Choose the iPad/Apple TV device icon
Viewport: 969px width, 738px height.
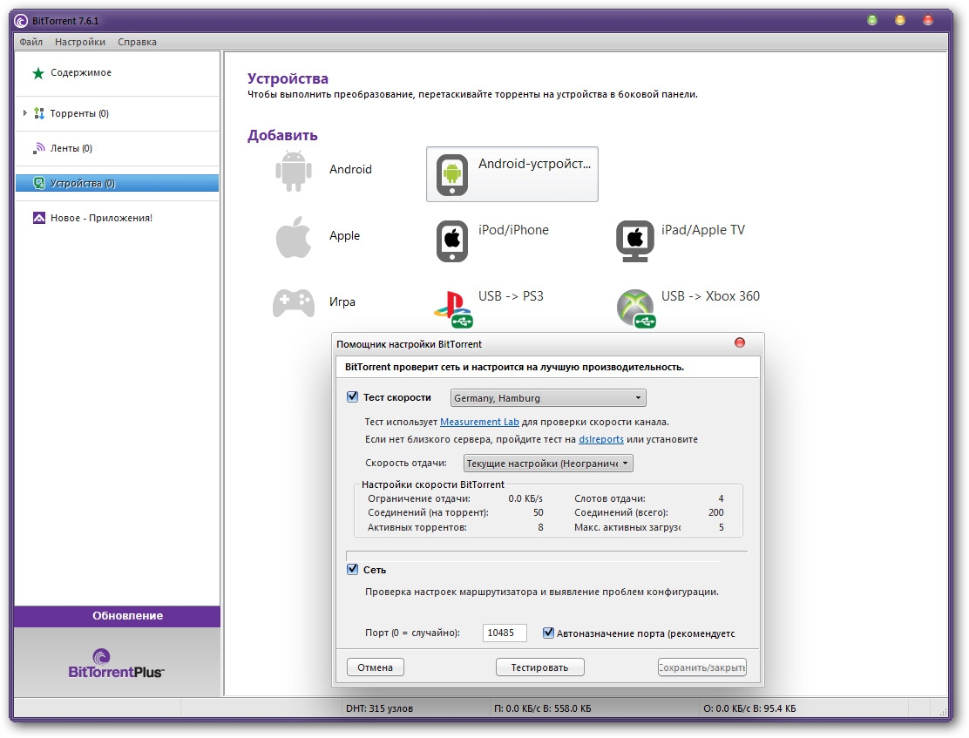pyautogui.click(x=634, y=240)
